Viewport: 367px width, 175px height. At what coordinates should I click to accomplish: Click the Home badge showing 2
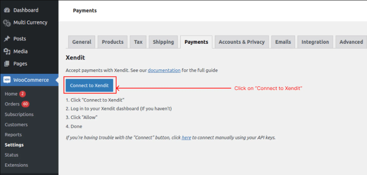23,94
